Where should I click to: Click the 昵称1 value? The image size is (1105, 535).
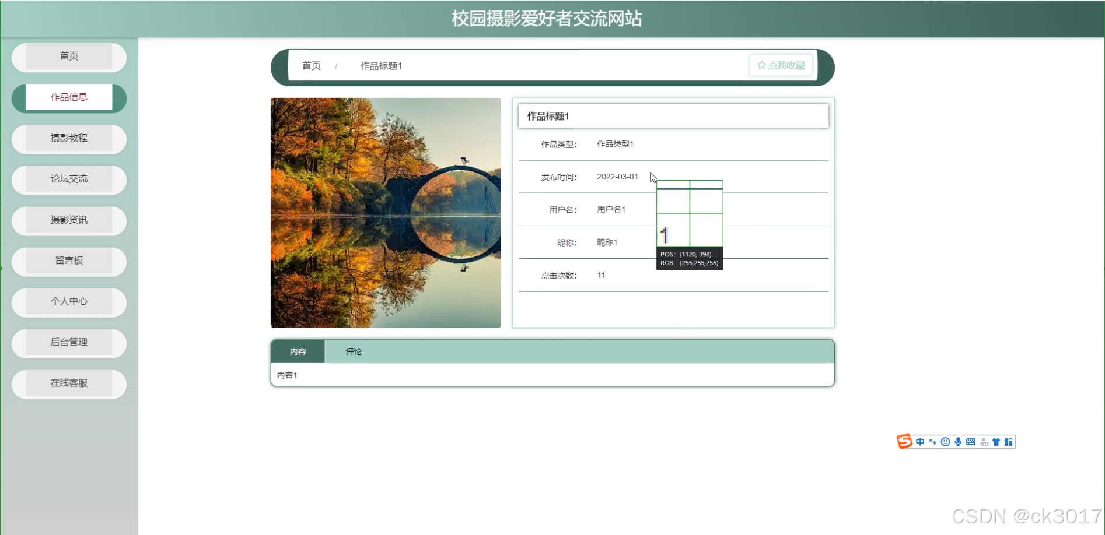click(x=607, y=242)
